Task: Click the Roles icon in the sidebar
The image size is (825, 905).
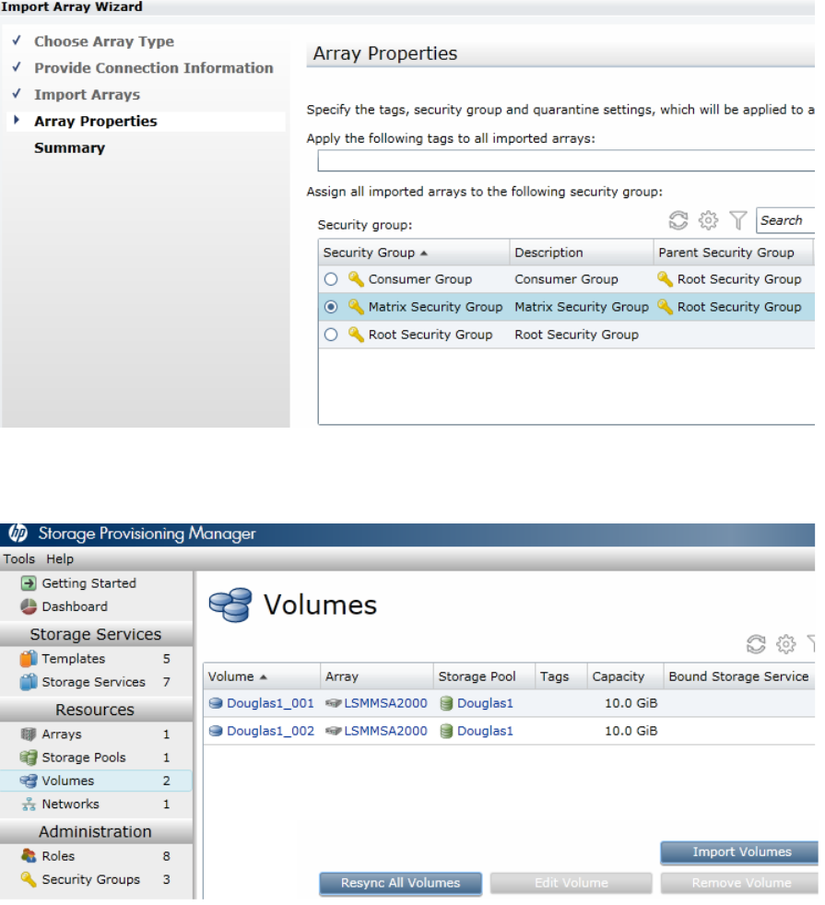Action: (x=29, y=856)
